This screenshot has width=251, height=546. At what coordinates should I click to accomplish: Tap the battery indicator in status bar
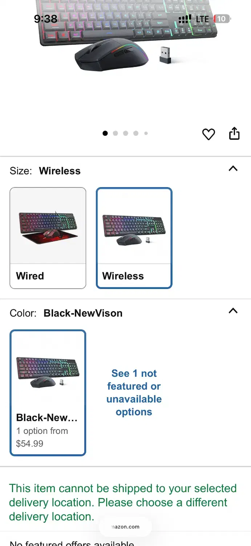pyautogui.click(x=222, y=19)
